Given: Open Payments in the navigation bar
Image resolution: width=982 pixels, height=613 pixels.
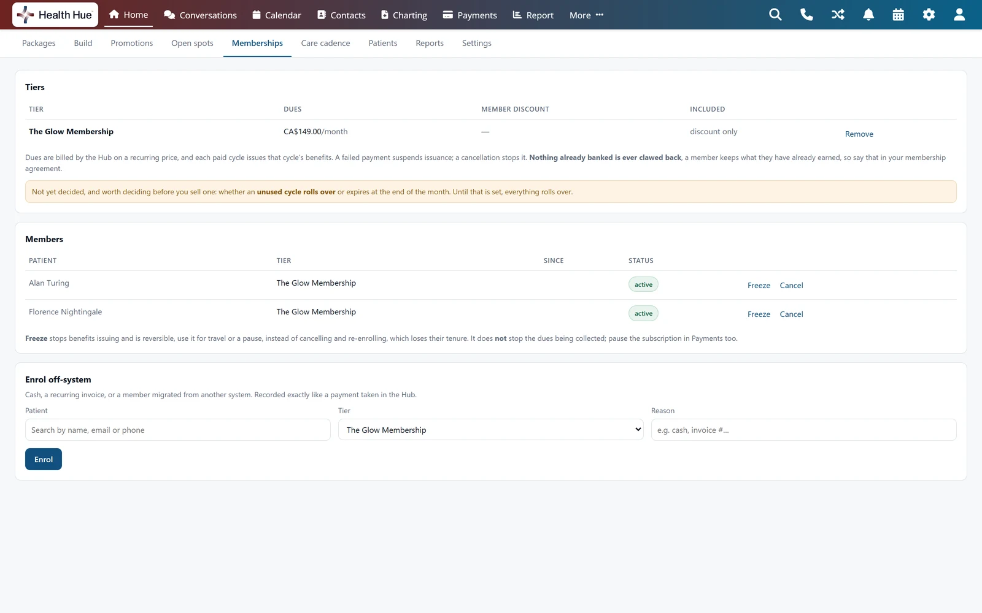Looking at the screenshot, I should pos(470,15).
